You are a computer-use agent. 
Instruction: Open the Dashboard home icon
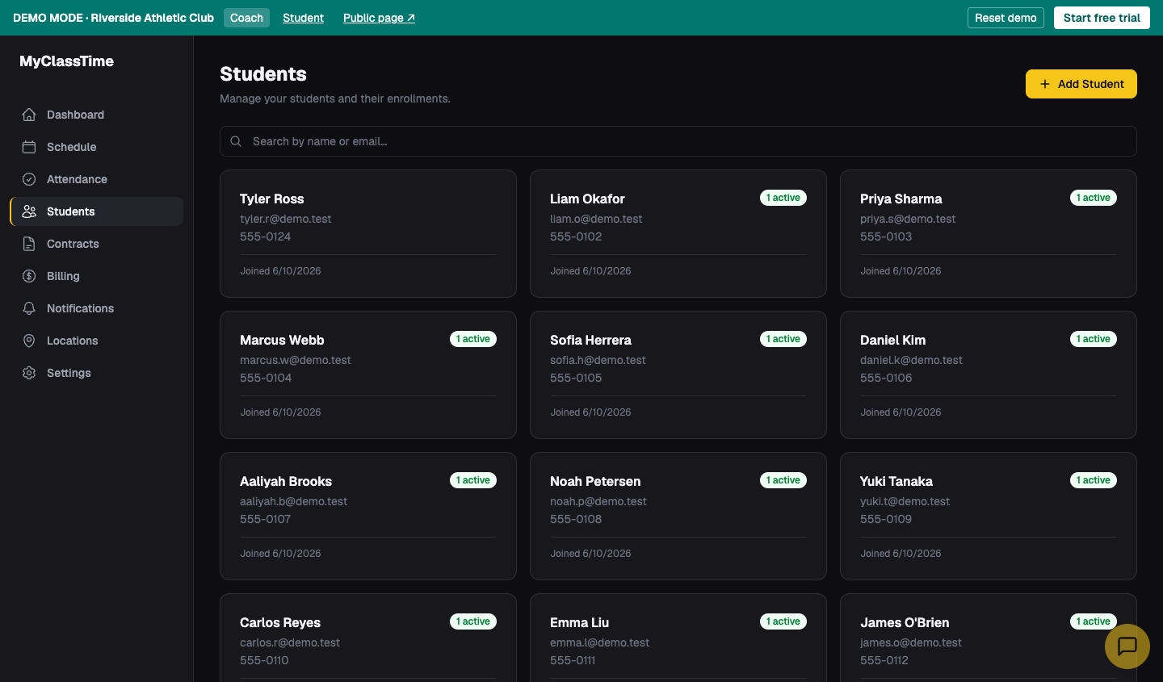pos(29,115)
